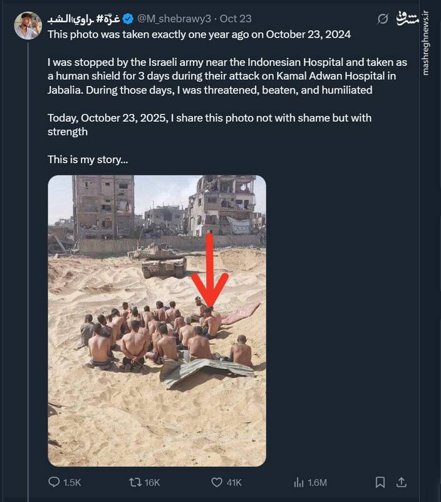Click the Oct 23 timestamp
The image size is (441, 502).
pyautogui.click(x=237, y=19)
